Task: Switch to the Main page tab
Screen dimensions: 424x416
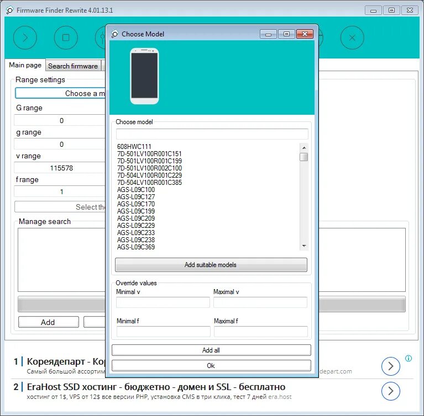Action: [25, 65]
